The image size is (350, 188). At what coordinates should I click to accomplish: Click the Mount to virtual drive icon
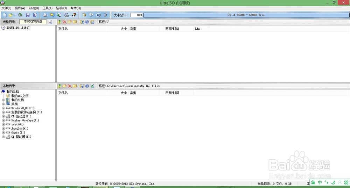(66, 15)
